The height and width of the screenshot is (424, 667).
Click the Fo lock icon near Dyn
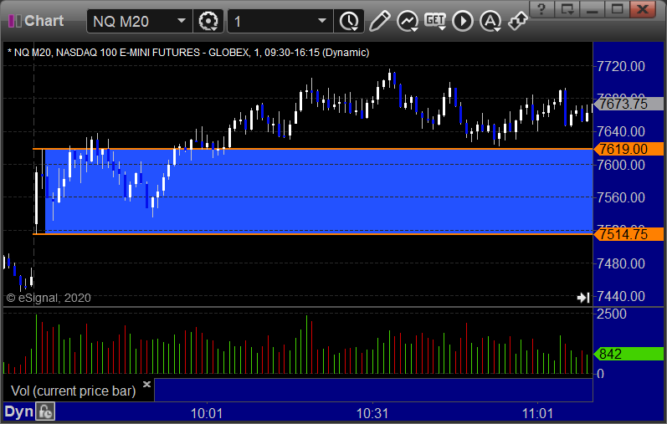[45, 411]
